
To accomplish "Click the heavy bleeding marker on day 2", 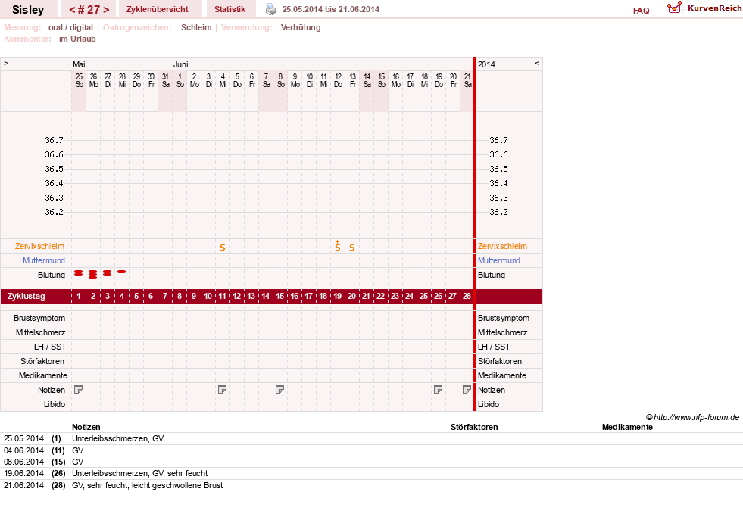I will [x=93, y=274].
